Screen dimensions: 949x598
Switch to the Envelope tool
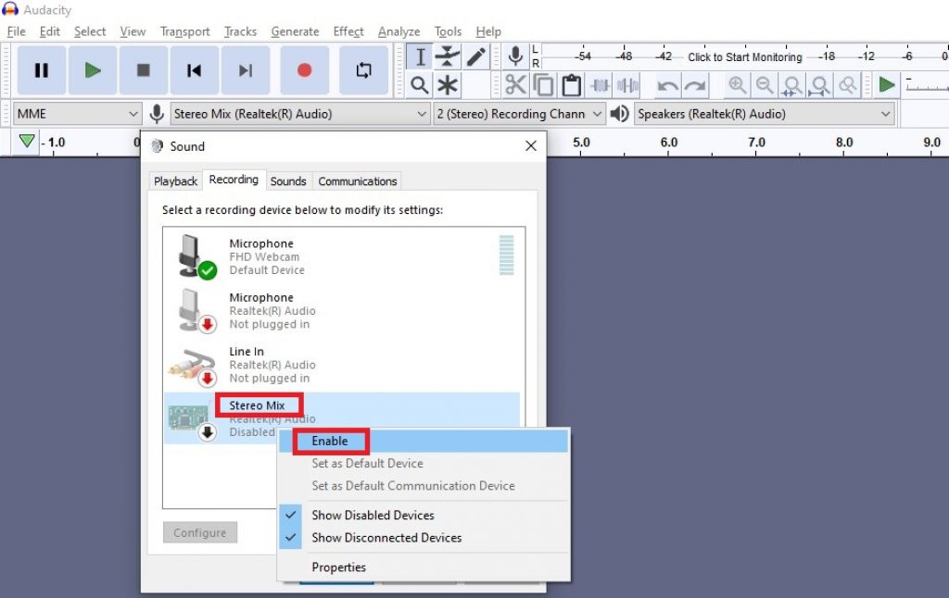click(x=448, y=56)
